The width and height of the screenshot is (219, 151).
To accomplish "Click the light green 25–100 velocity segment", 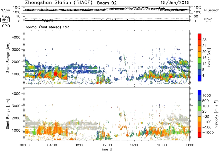I will click(x=200, y=108).
